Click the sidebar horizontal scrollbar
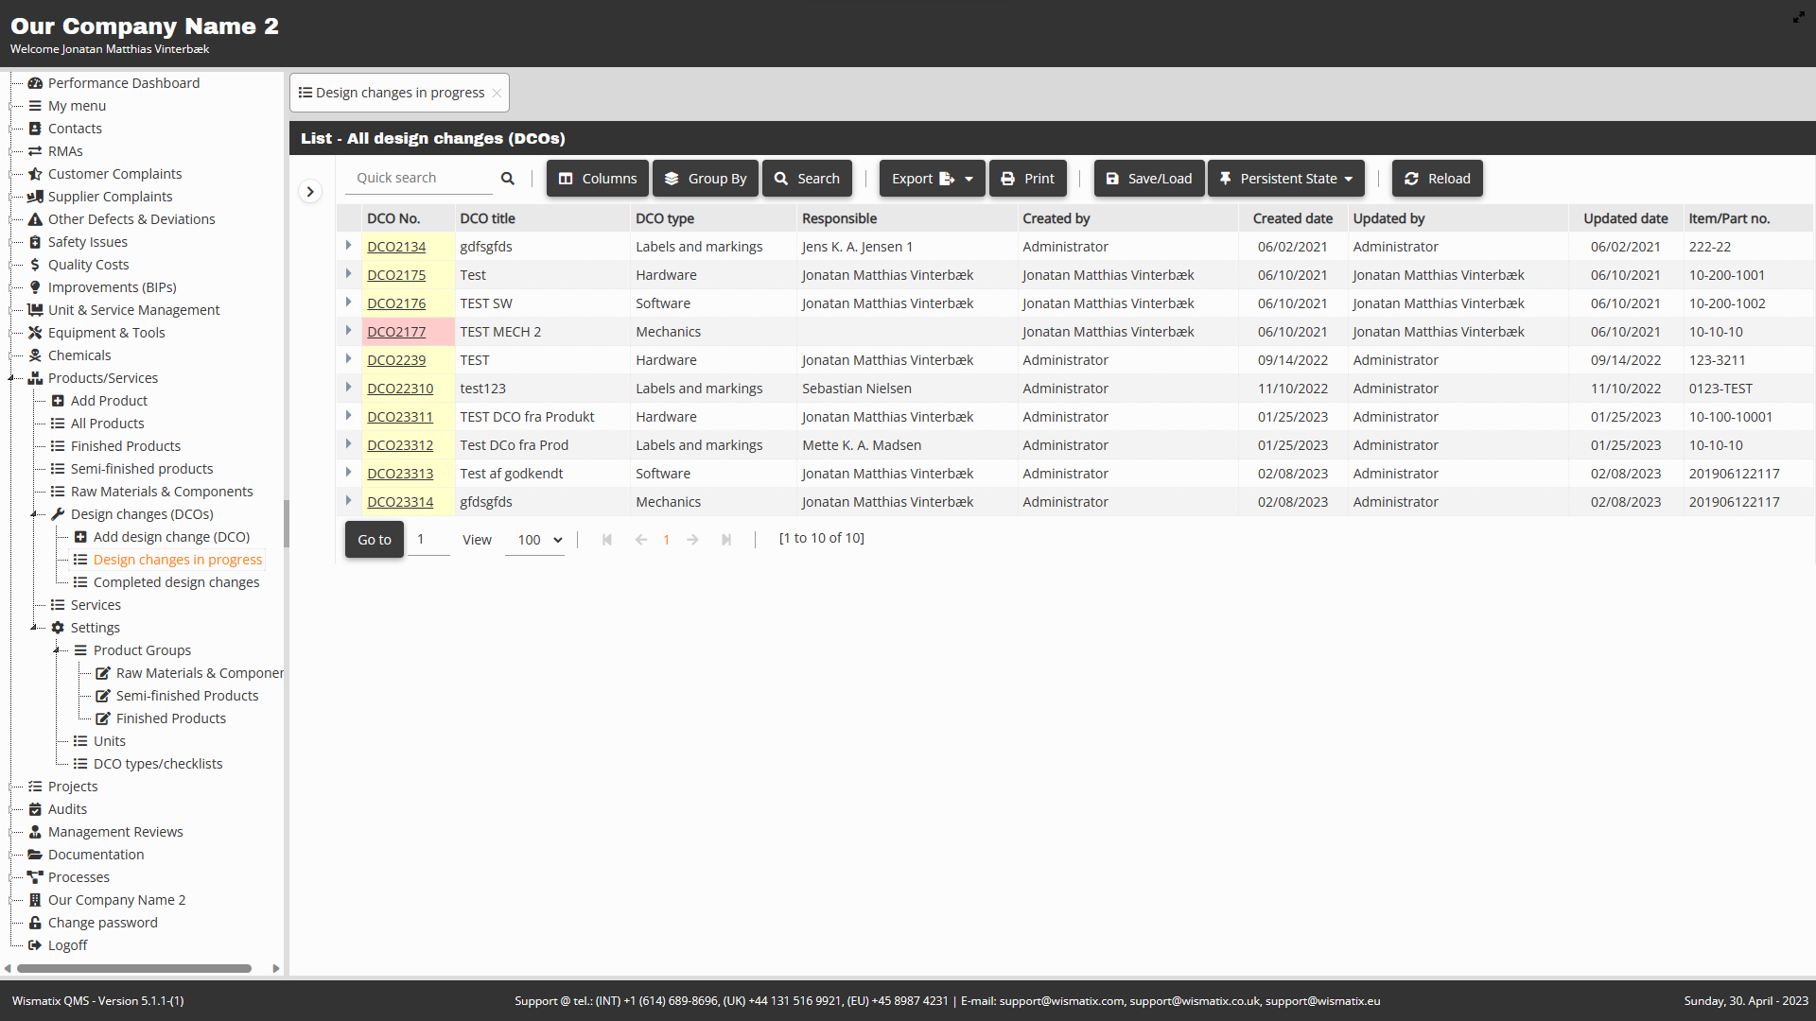This screenshot has height=1021, width=1816. (x=134, y=968)
